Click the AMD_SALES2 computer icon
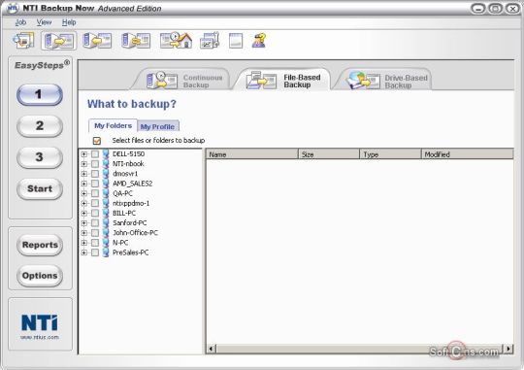This screenshot has height=370, width=524. 106,184
